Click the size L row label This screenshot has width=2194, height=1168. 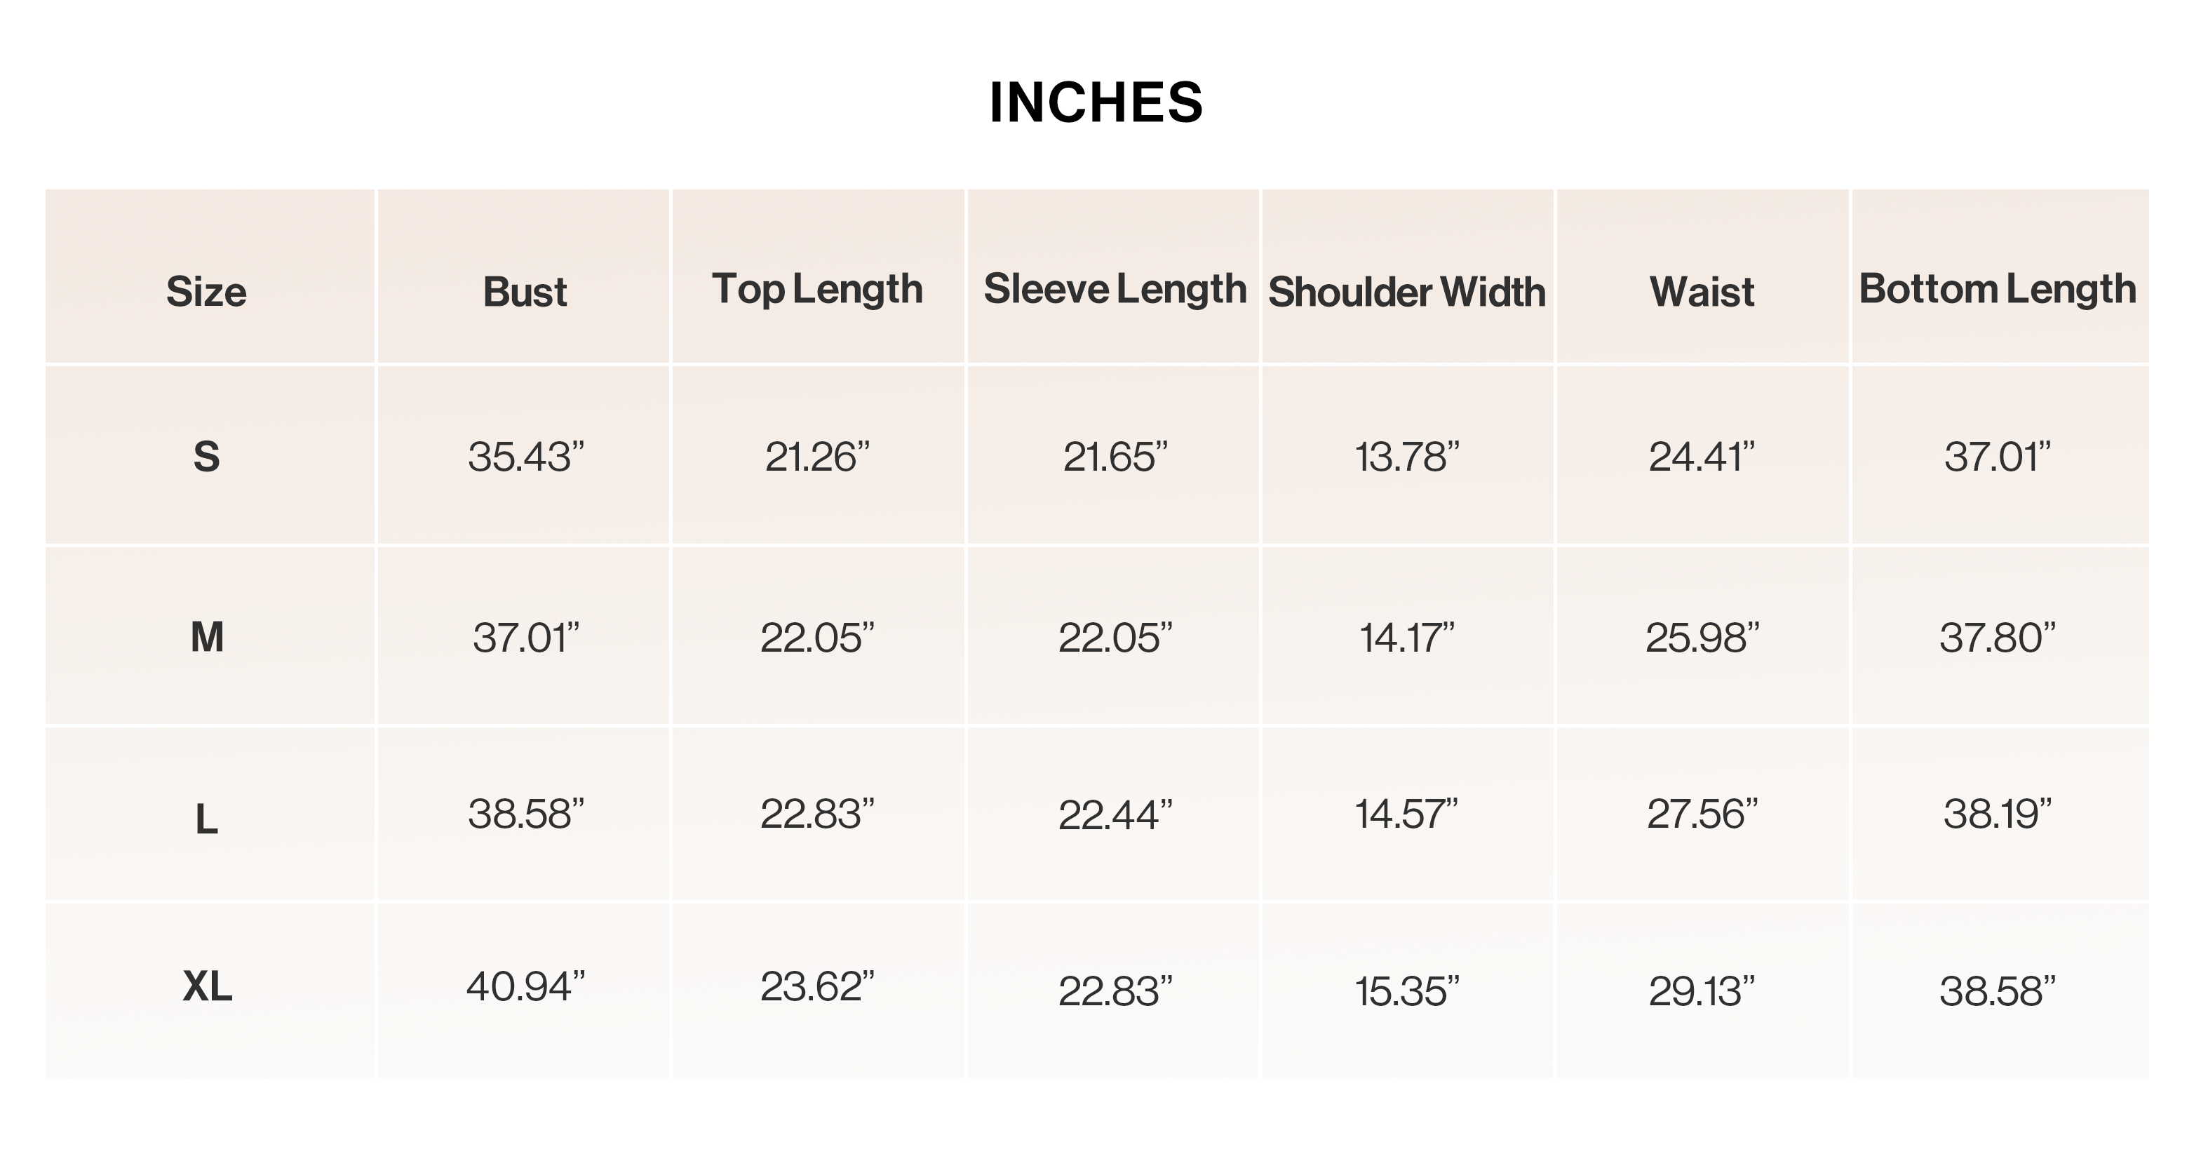click(x=206, y=819)
